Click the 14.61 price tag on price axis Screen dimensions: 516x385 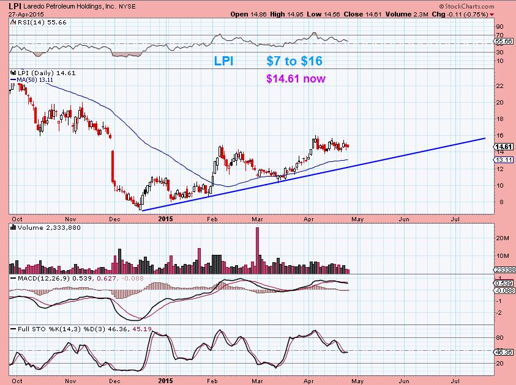point(504,147)
